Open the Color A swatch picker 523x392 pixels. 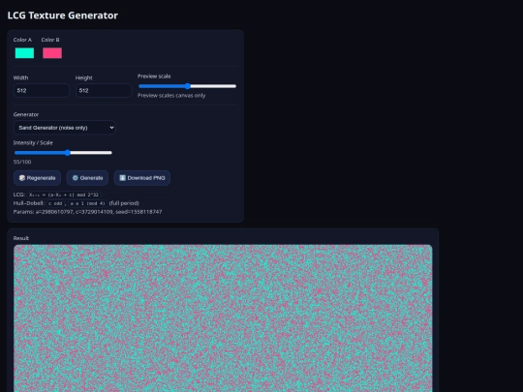24,53
